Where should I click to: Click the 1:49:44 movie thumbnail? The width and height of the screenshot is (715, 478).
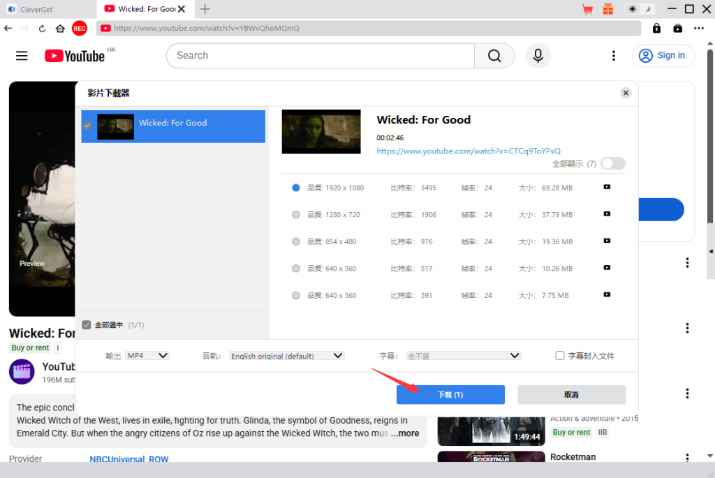point(491,431)
